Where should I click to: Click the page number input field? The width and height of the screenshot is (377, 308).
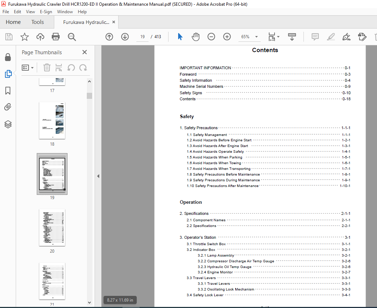[142, 37]
